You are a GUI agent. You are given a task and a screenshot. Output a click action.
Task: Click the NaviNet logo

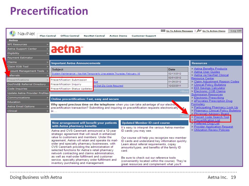[22, 34]
